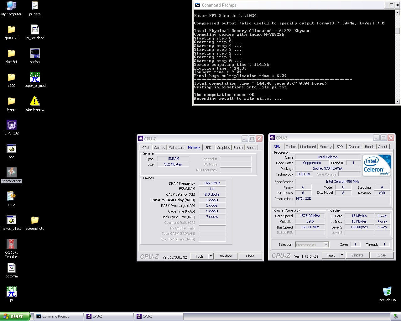
Task: Click the Intel Celeron logo image
Action: click(376, 166)
